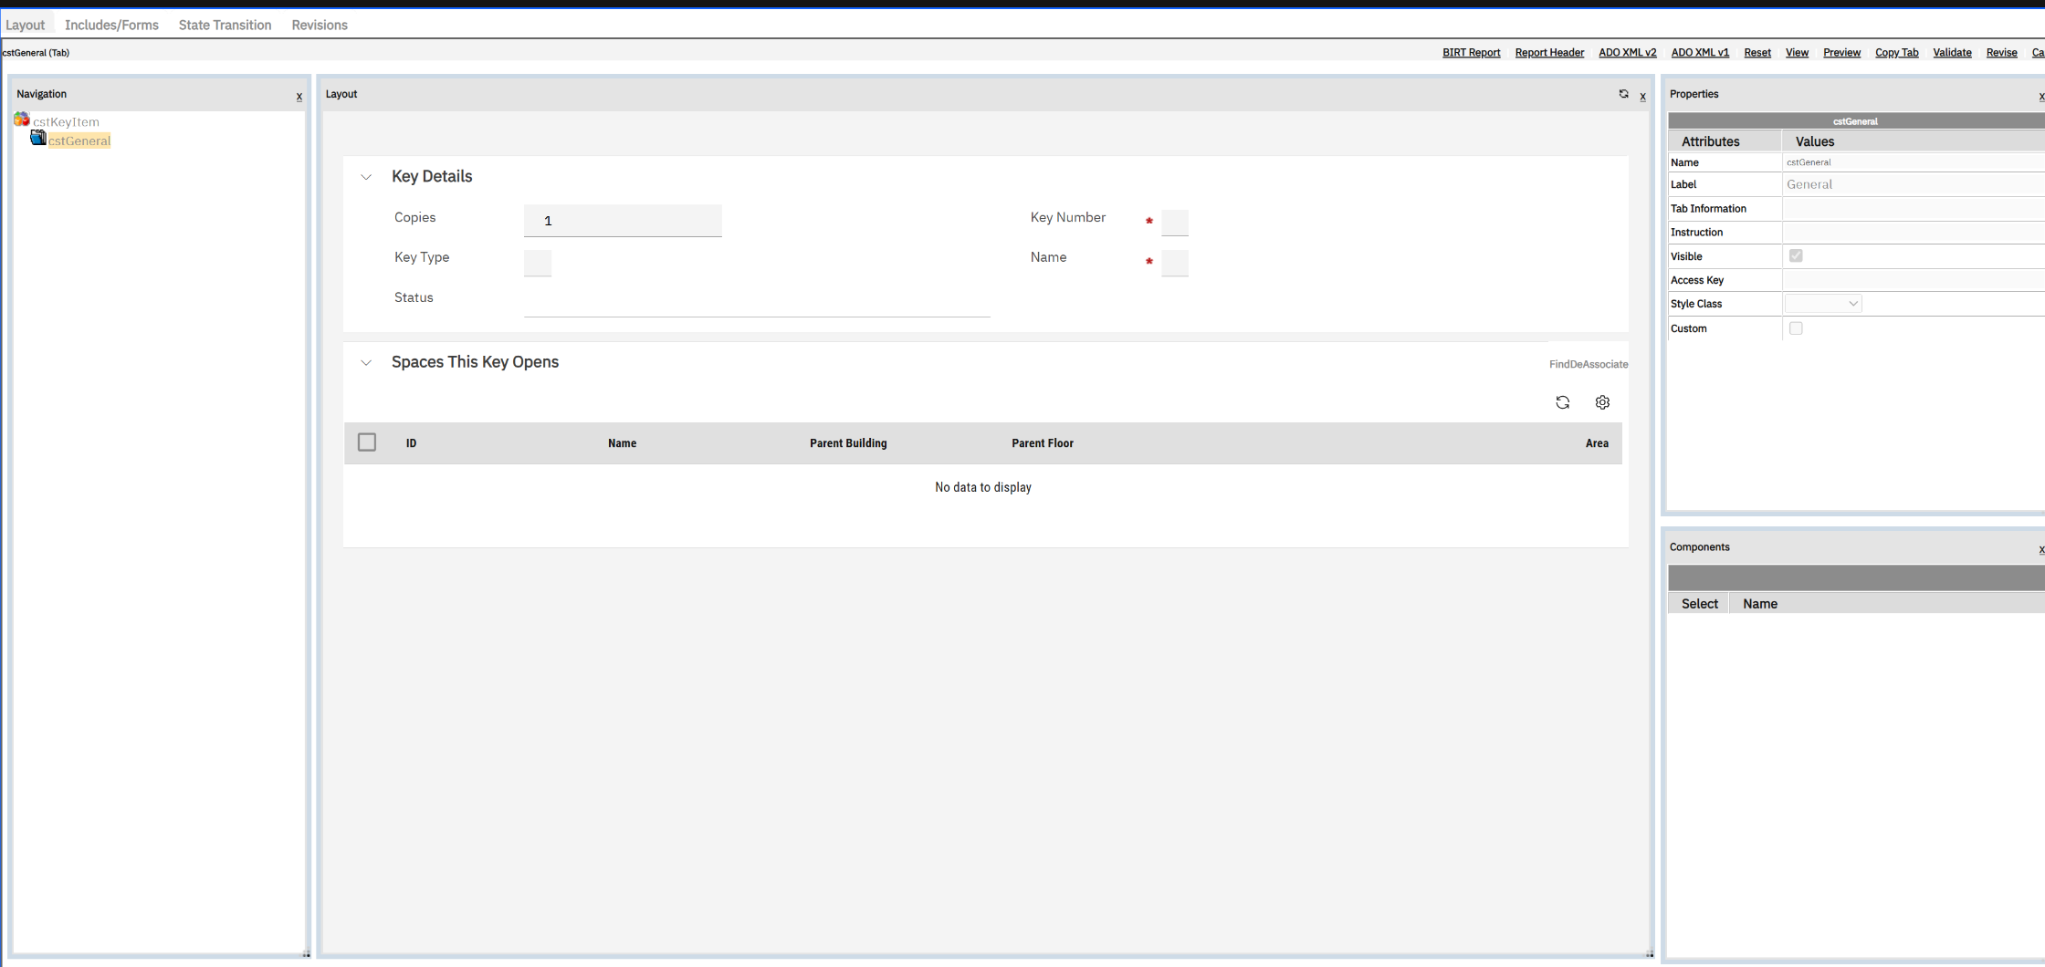Image resolution: width=2045 pixels, height=967 pixels.
Task: Toggle the Custom checkbox
Action: coord(1796,328)
